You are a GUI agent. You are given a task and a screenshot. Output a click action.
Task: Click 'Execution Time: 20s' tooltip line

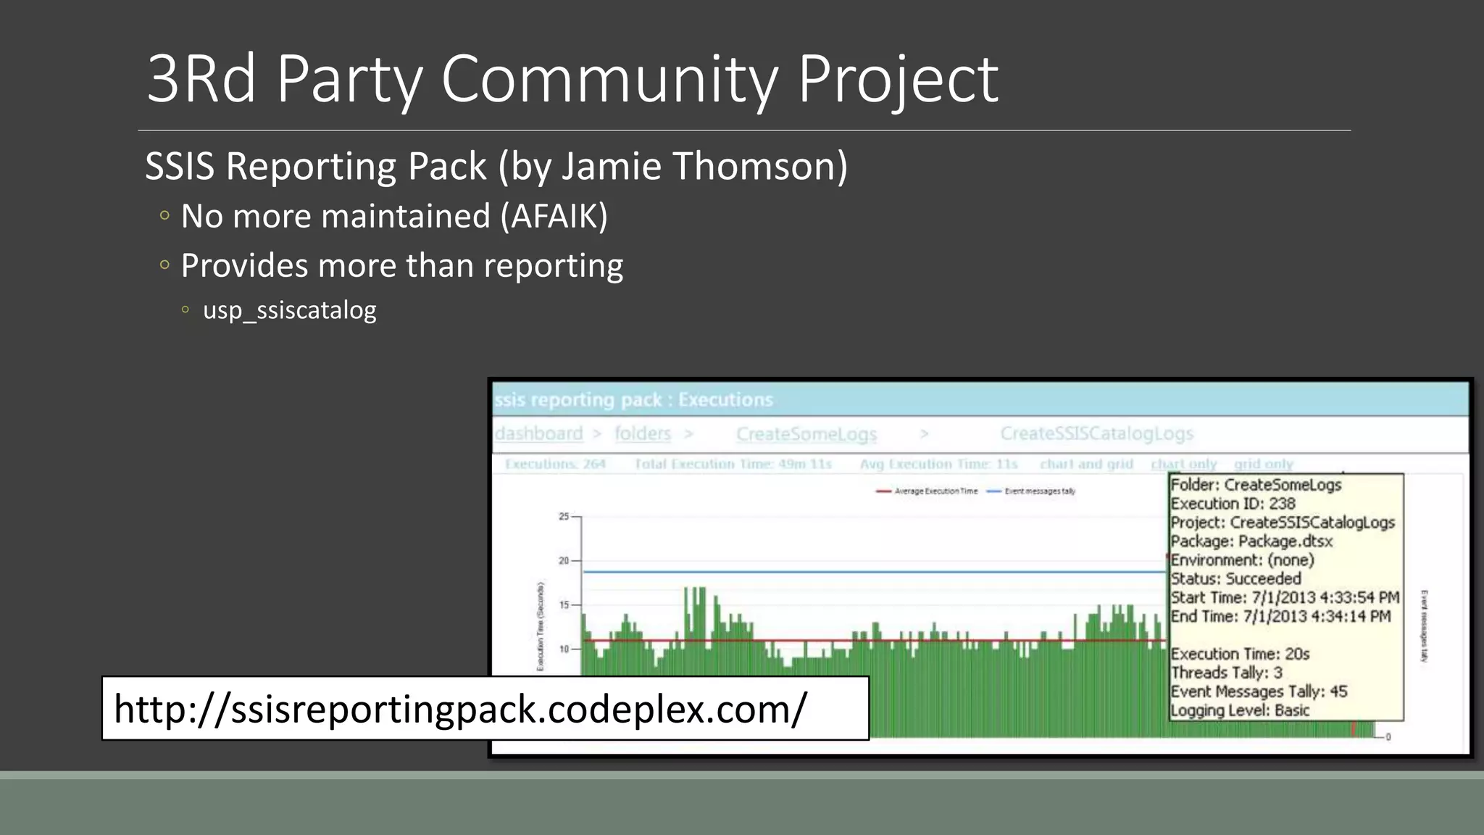(x=1240, y=655)
